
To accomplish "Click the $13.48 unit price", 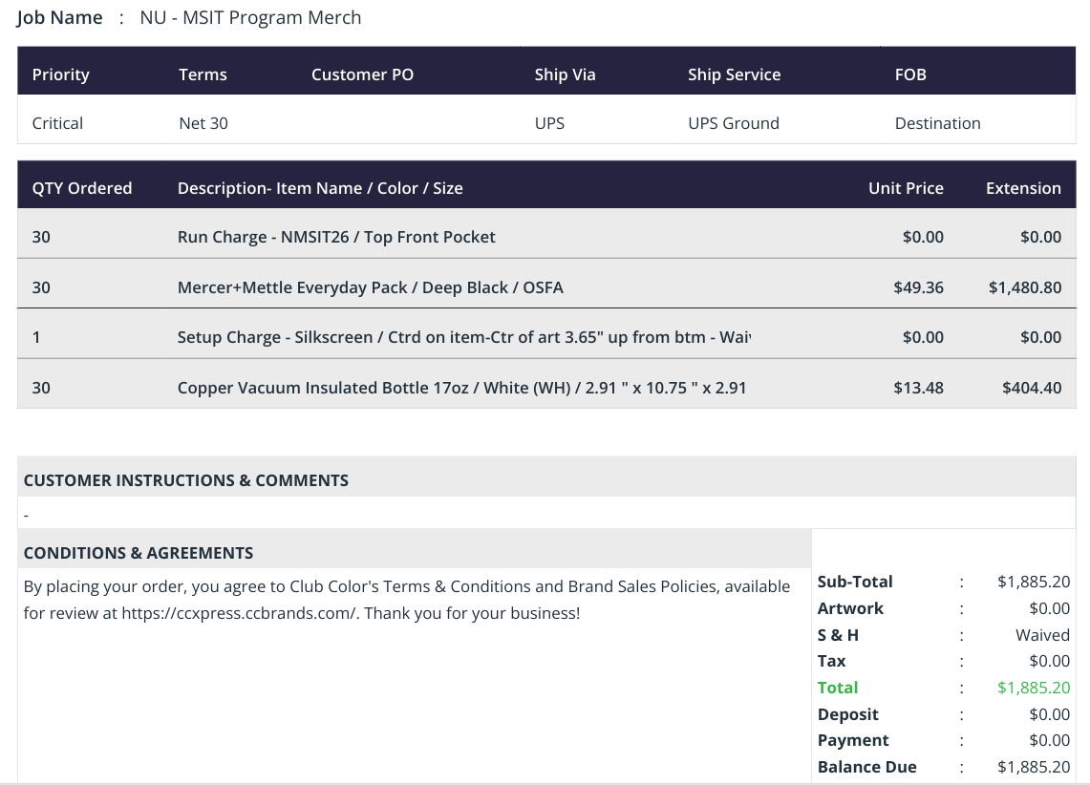I will (x=918, y=388).
